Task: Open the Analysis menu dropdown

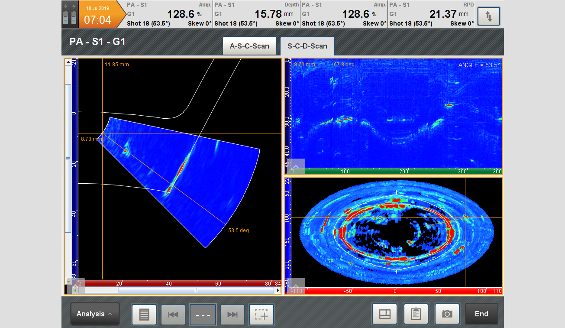Action: tap(95, 314)
